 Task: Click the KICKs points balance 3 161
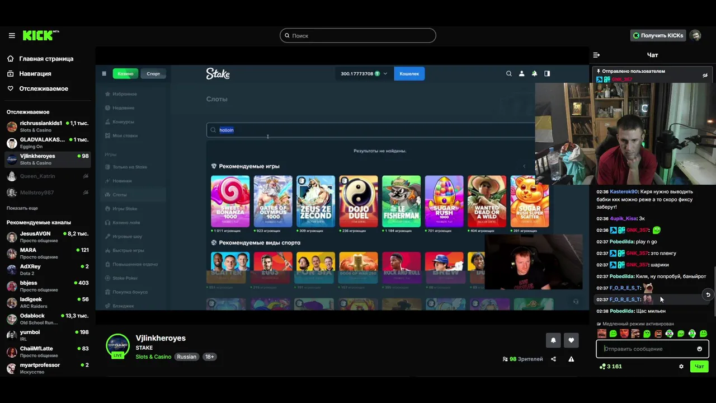(x=611, y=367)
